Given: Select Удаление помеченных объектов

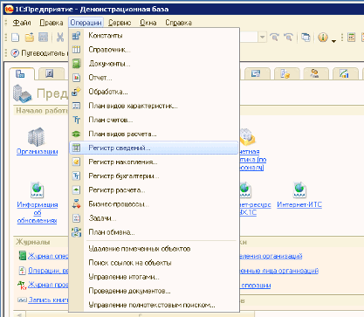Looking at the screenshot, I should click(x=154, y=249).
